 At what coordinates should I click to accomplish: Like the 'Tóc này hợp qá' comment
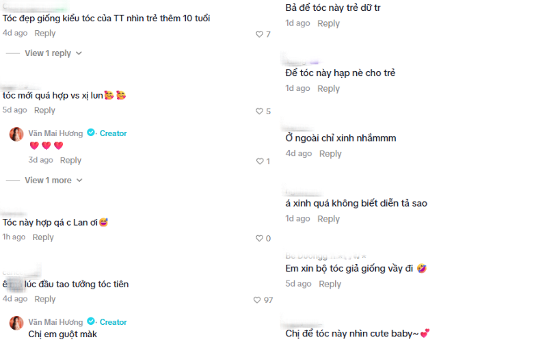click(x=259, y=238)
